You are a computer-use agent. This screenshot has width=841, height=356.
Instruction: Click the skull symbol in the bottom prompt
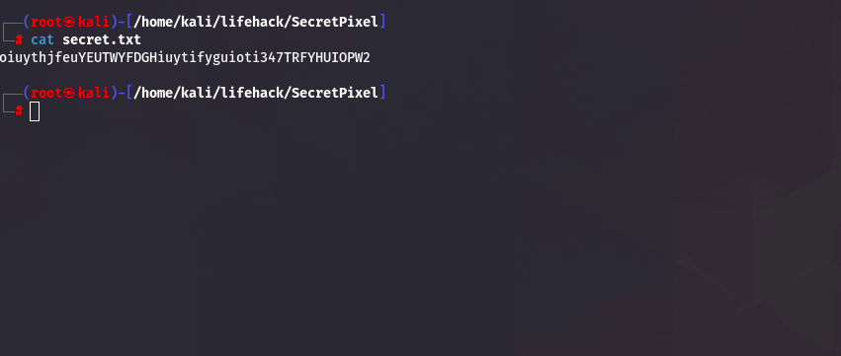coord(69,94)
